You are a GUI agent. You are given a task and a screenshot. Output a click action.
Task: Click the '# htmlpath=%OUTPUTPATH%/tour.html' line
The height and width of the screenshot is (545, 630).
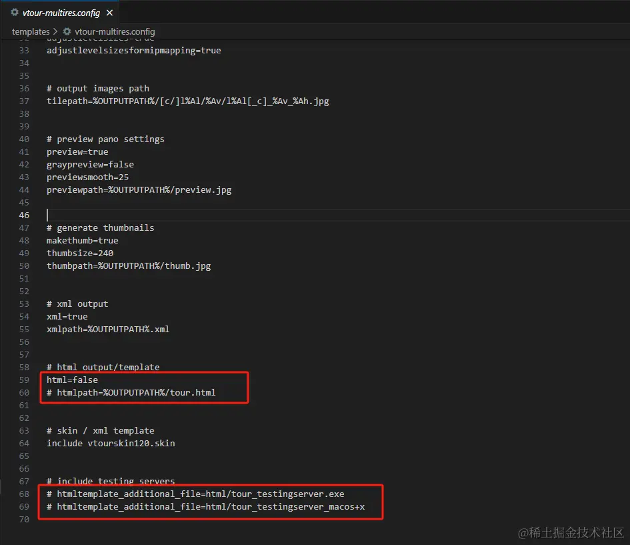(x=131, y=393)
